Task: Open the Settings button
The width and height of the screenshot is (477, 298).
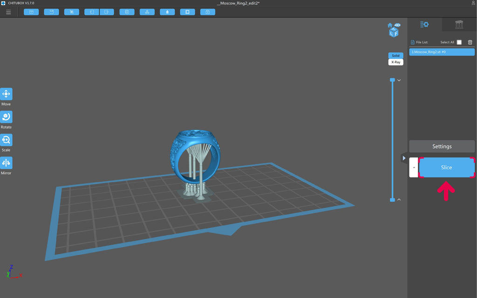Action: click(x=442, y=146)
